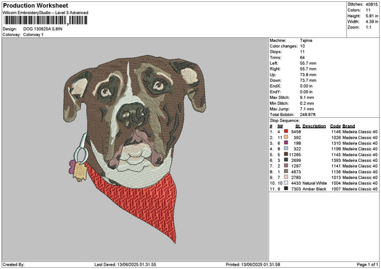Click the Description column header
Screen dimensions: 381x269
[314, 126]
